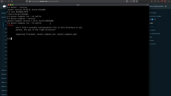
Task: Reload the page in the browser
Action: pos(9,1)
